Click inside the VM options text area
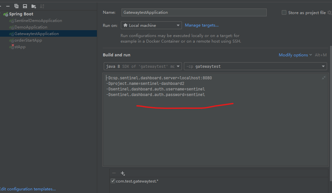332x193 pixels. (x=215, y=120)
